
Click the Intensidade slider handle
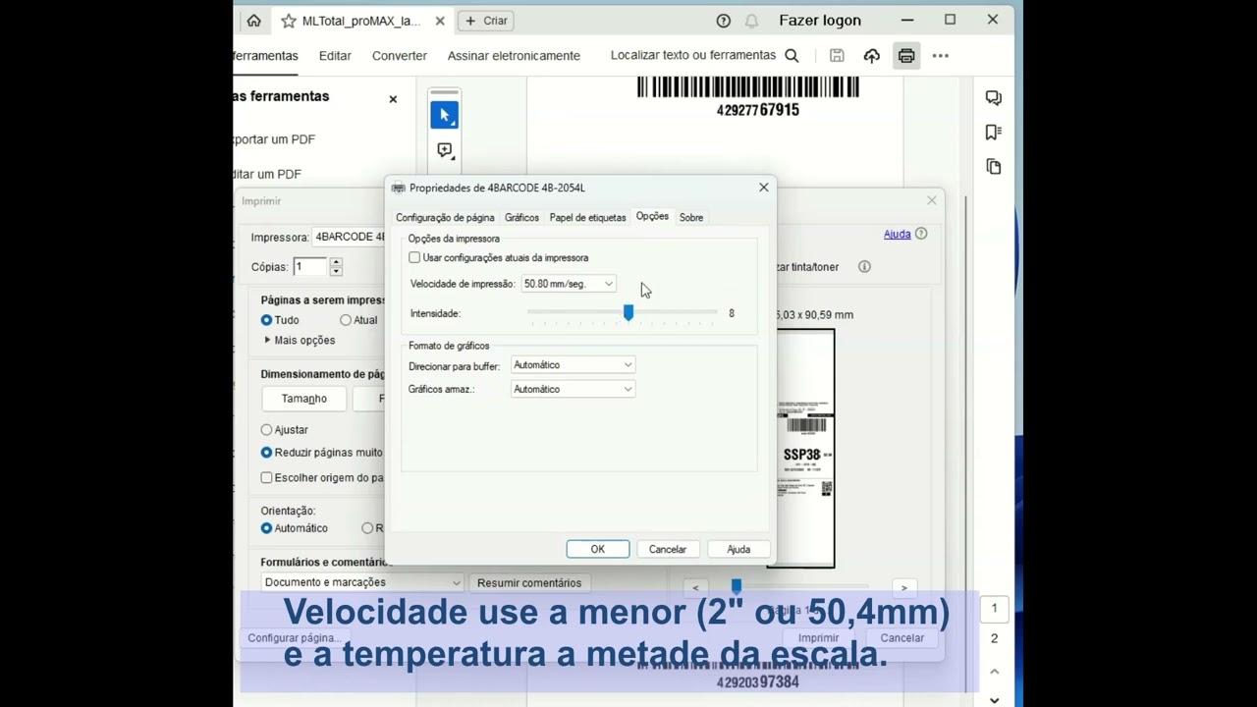[628, 312]
